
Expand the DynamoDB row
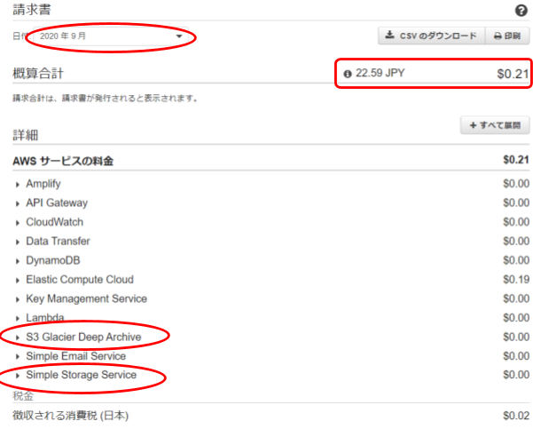tap(18, 261)
